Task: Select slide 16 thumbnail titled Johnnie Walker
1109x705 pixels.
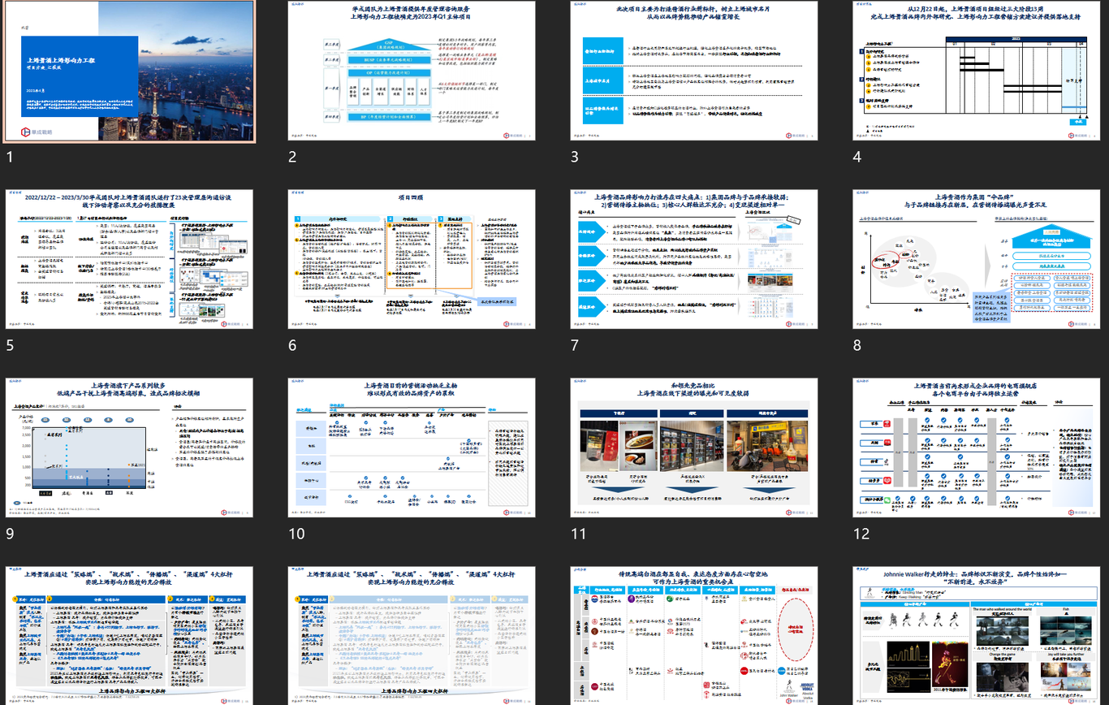Action: click(x=977, y=635)
